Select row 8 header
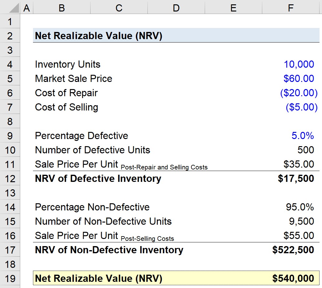Image resolution: width=322 pixels, height=288 pixels. pyautogui.click(x=10, y=121)
